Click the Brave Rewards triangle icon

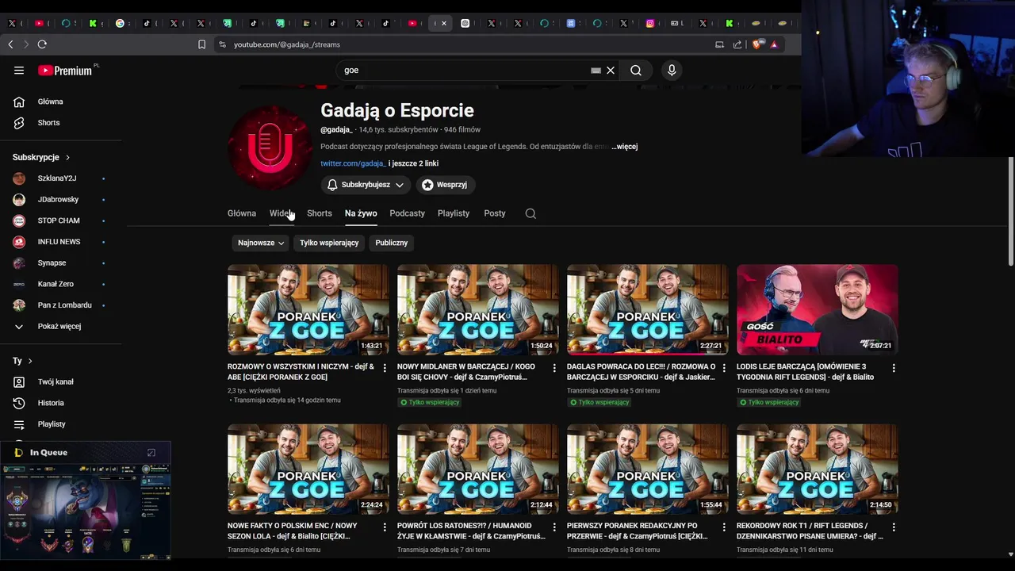coord(774,44)
